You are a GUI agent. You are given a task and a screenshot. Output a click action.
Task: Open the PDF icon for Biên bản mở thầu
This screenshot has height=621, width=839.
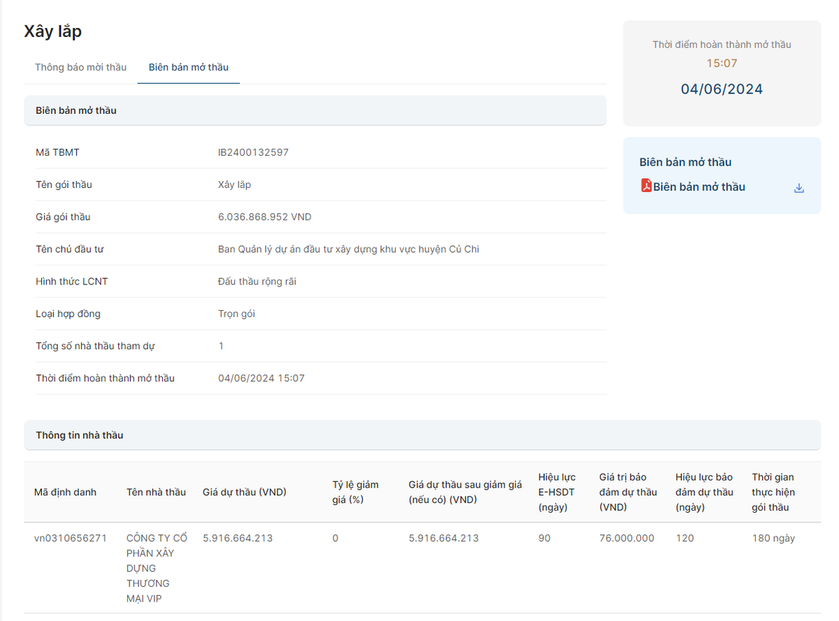647,186
